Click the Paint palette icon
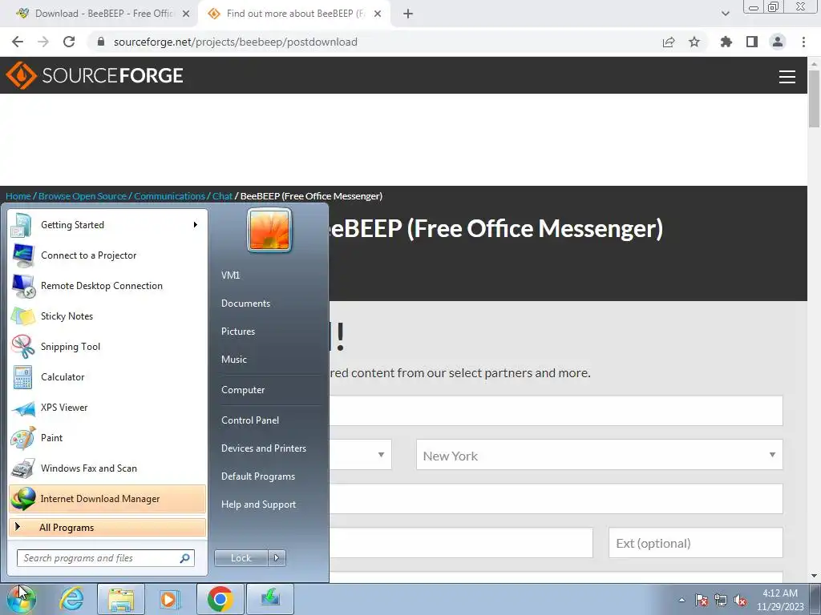 pos(23,438)
